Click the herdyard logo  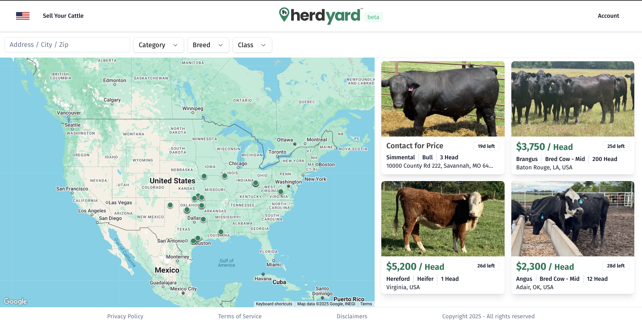pyautogui.click(x=321, y=16)
